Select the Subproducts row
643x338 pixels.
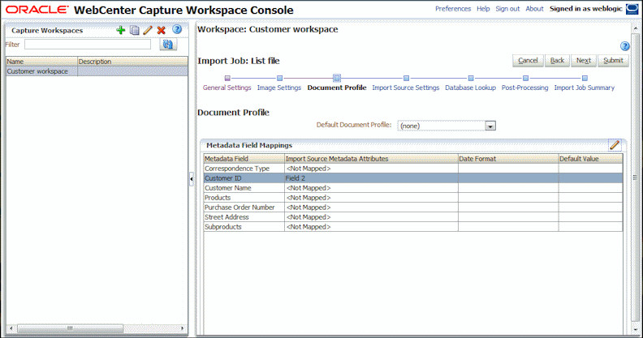pos(413,227)
